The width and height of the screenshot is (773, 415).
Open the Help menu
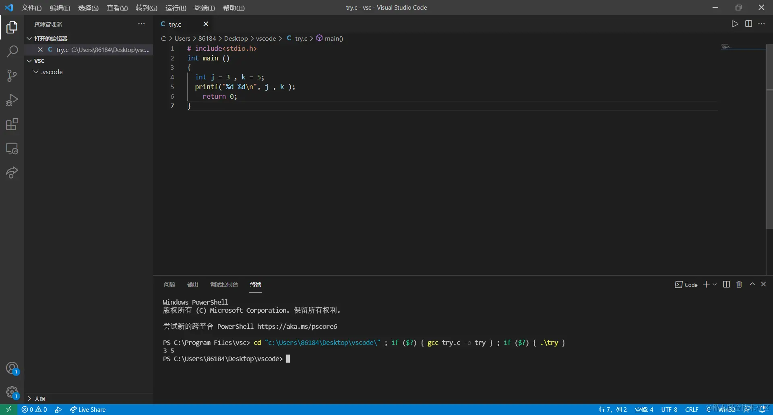click(234, 8)
